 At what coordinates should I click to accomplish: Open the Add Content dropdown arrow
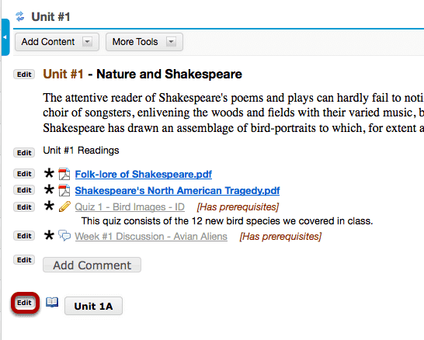point(87,42)
